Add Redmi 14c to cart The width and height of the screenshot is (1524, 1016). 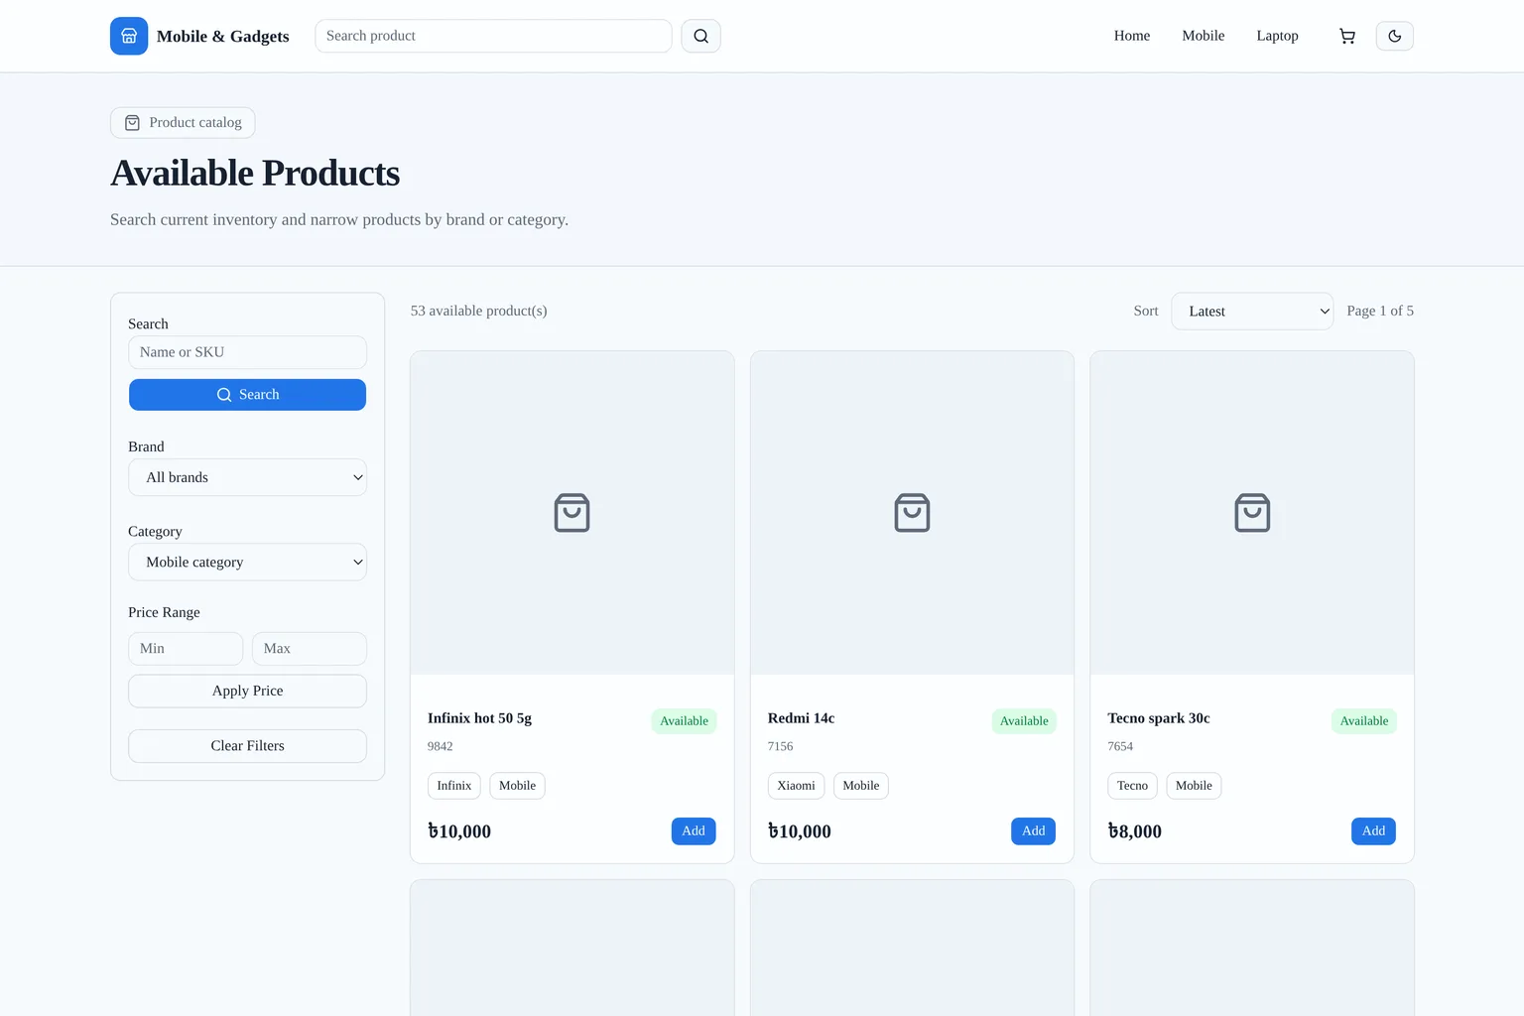(1033, 831)
